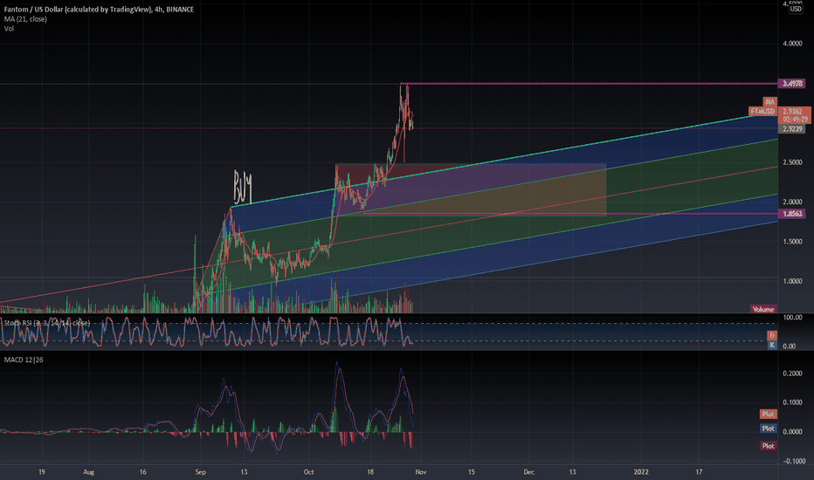Click the 1.5000 price axis value
The height and width of the screenshot is (480, 814).
[792, 241]
